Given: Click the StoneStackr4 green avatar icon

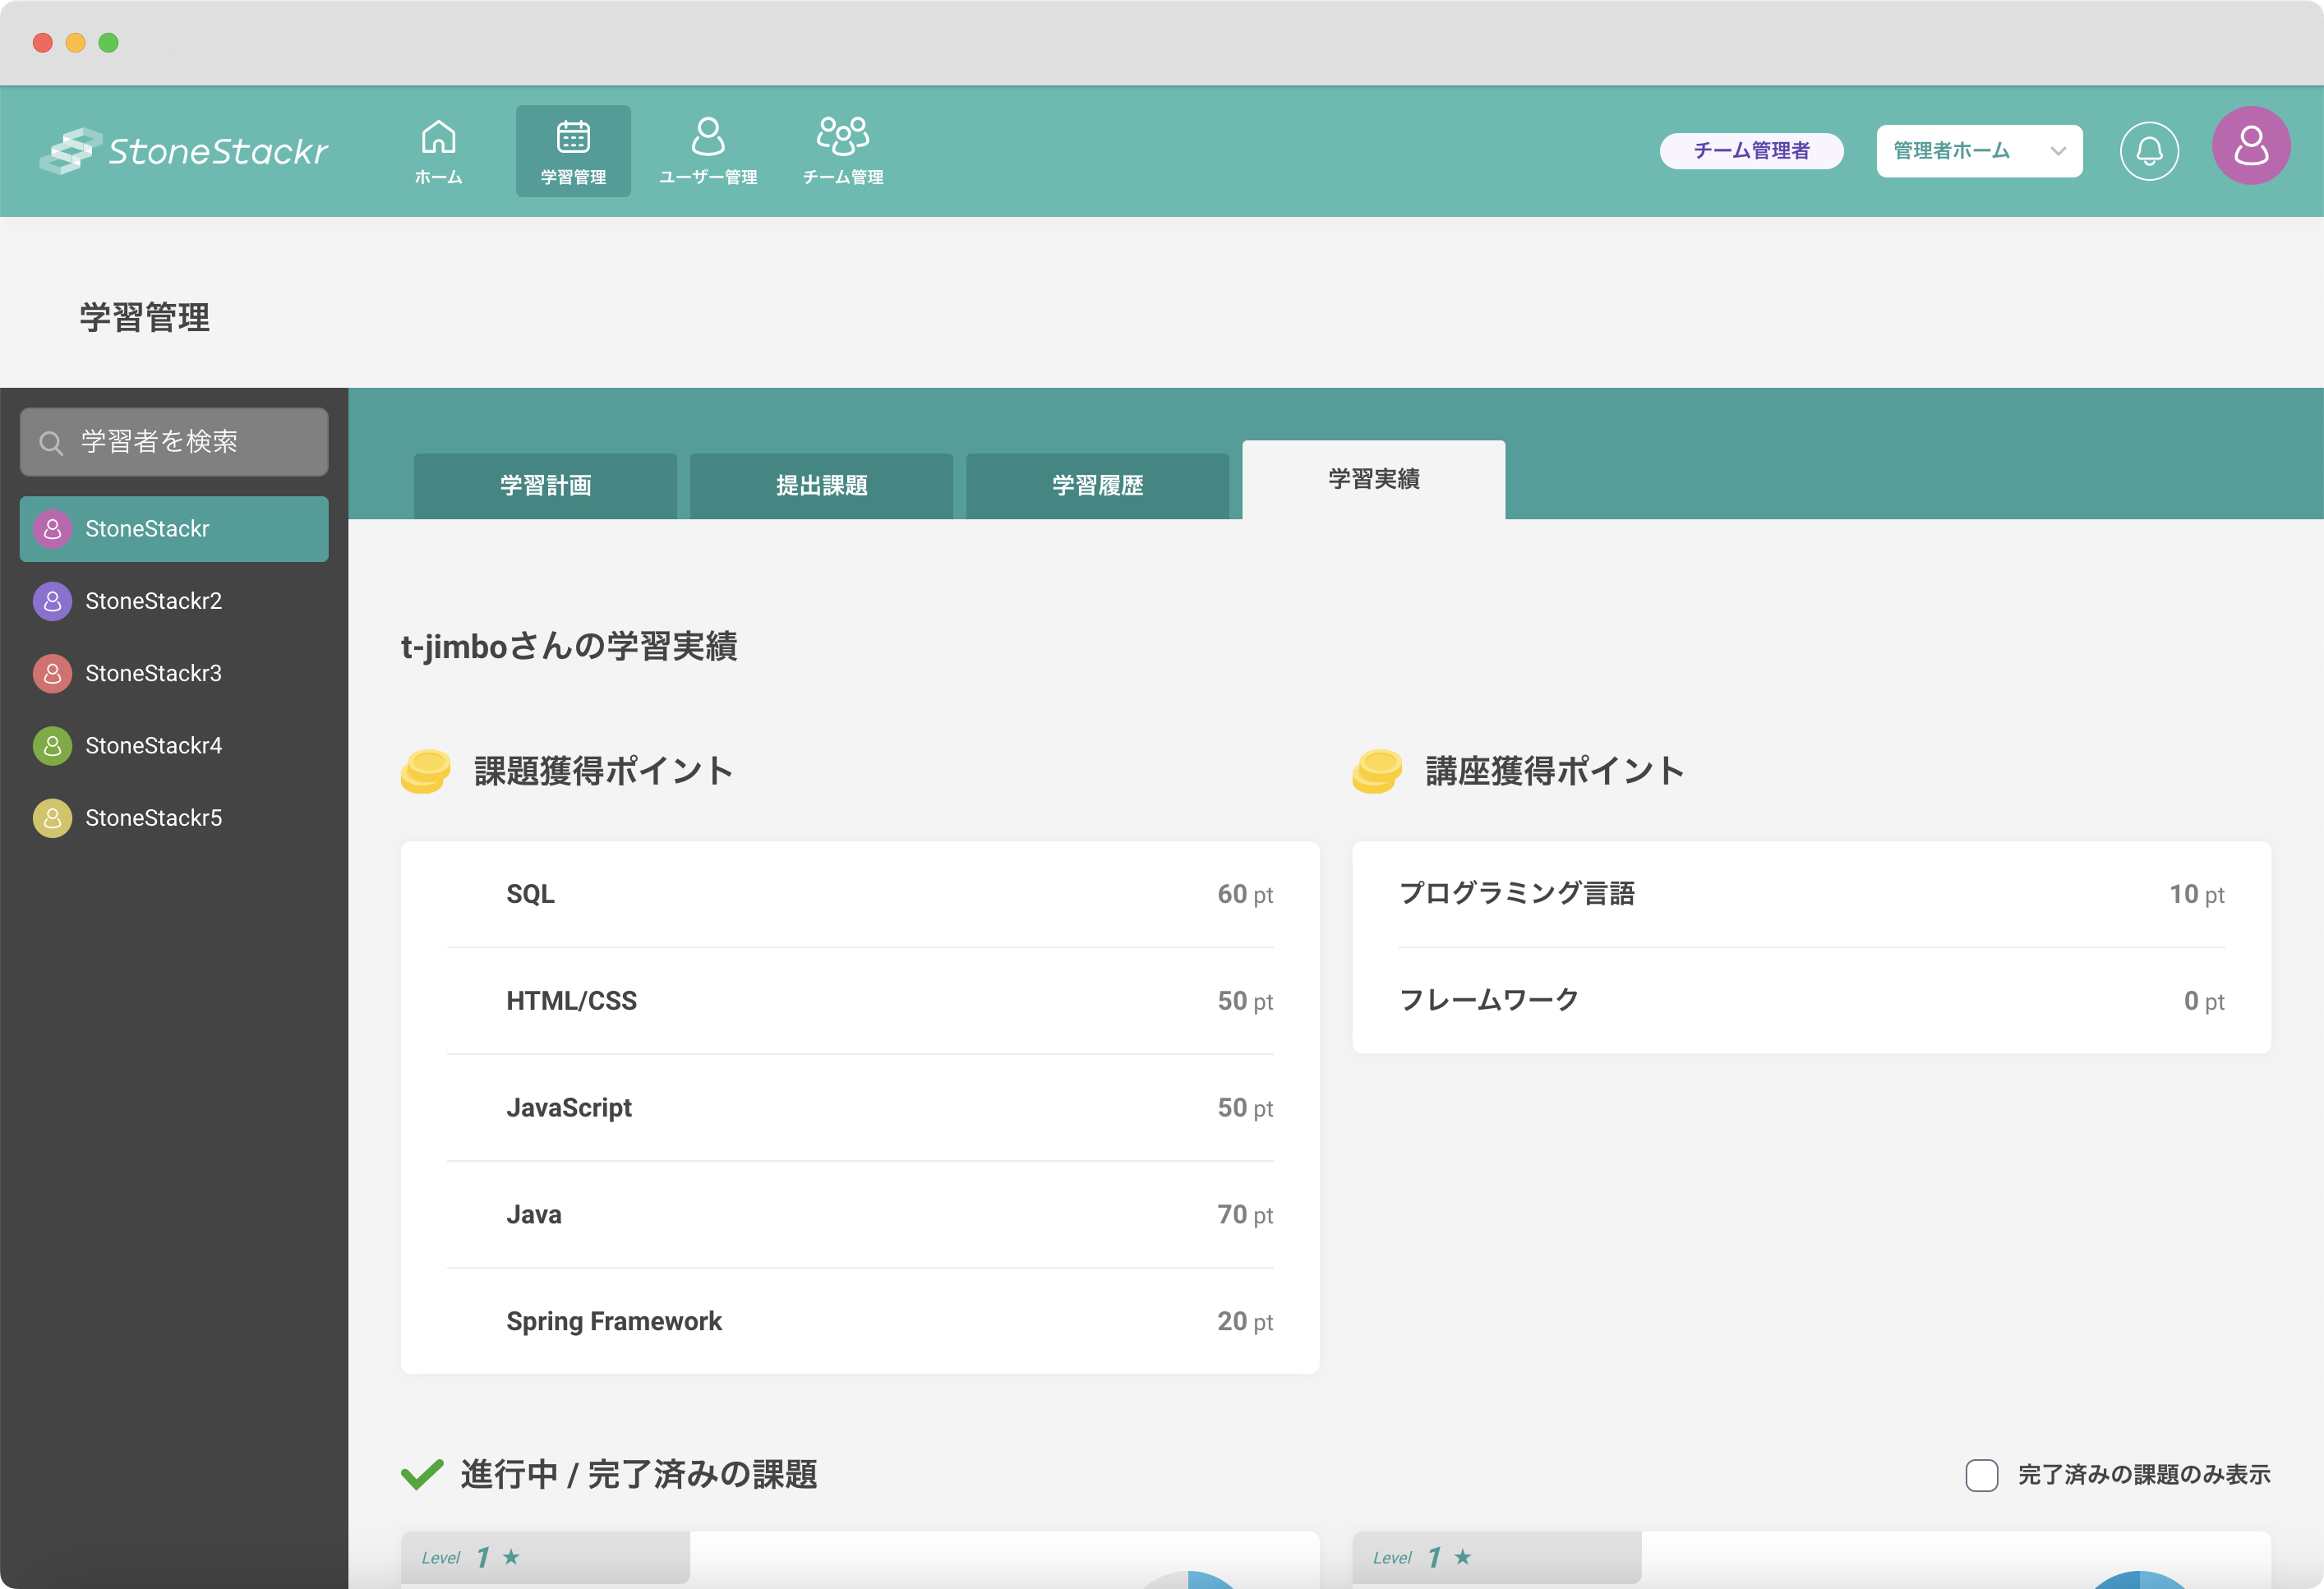Looking at the screenshot, I should 52,746.
